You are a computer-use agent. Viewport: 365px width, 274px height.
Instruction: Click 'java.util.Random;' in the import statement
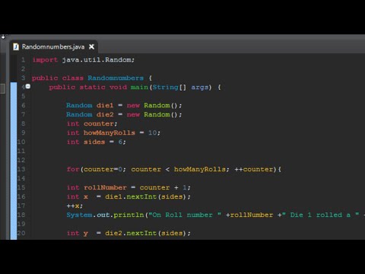click(98, 60)
